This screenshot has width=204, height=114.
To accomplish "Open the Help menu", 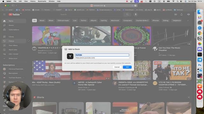I will tap(59, 1).
